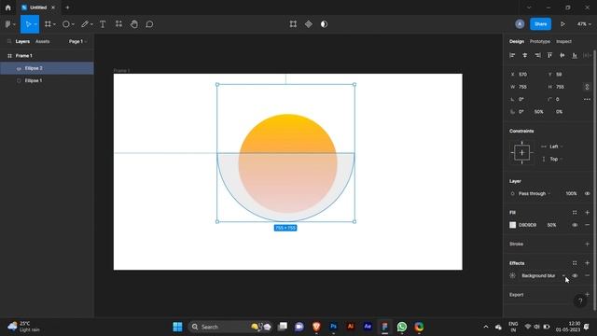597x336 pixels.
Task: Align selection to horizontal centers
Action: click(x=524, y=55)
